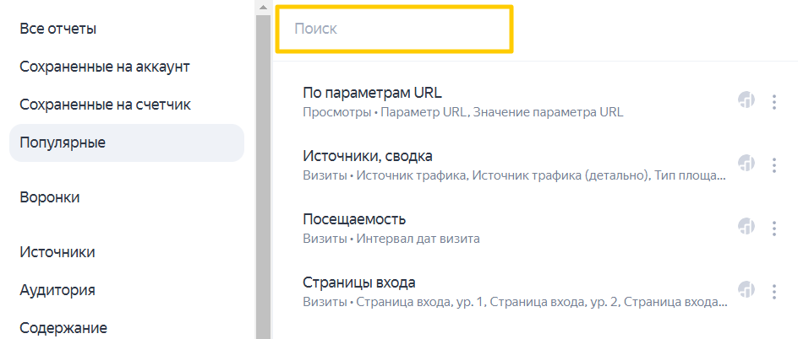798x339 pixels.
Task: Click the chart icon in the Посещаемость row
Action: [746, 227]
